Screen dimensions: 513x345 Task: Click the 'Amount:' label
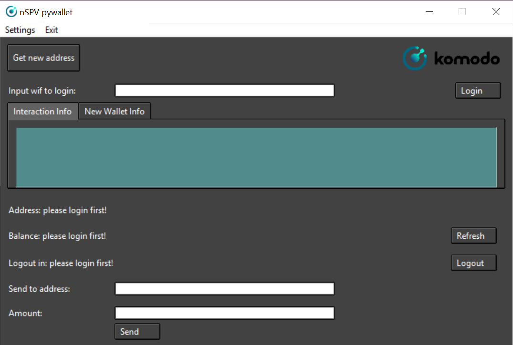click(x=25, y=313)
